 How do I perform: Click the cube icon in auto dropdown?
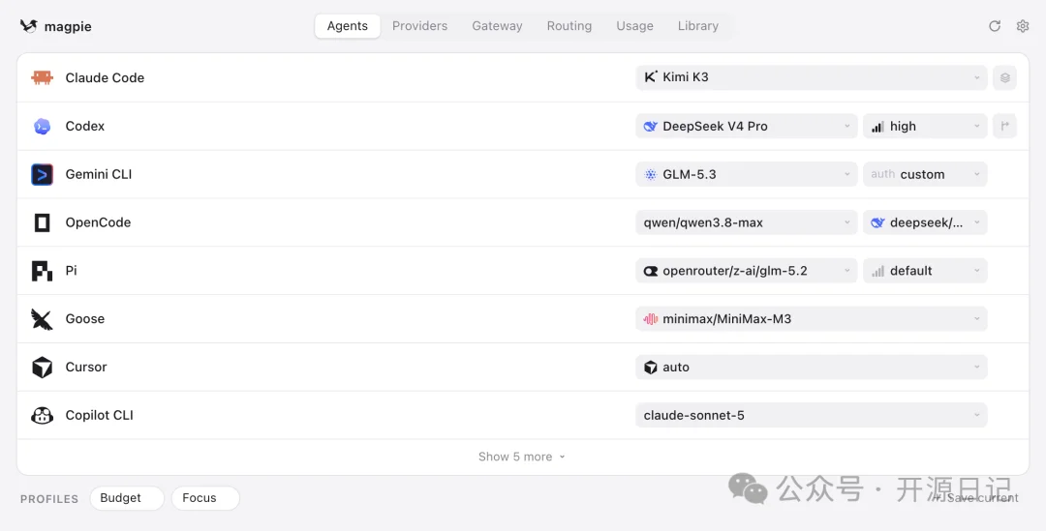coord(651,368)
